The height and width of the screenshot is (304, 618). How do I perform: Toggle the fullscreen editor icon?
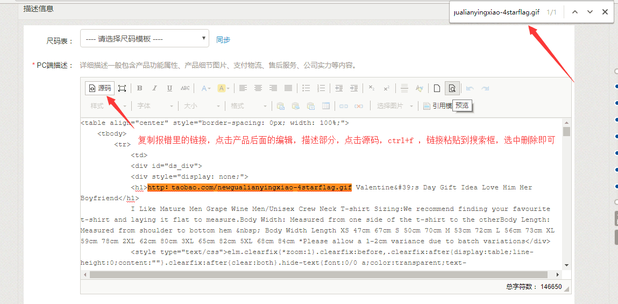point(122,88)
